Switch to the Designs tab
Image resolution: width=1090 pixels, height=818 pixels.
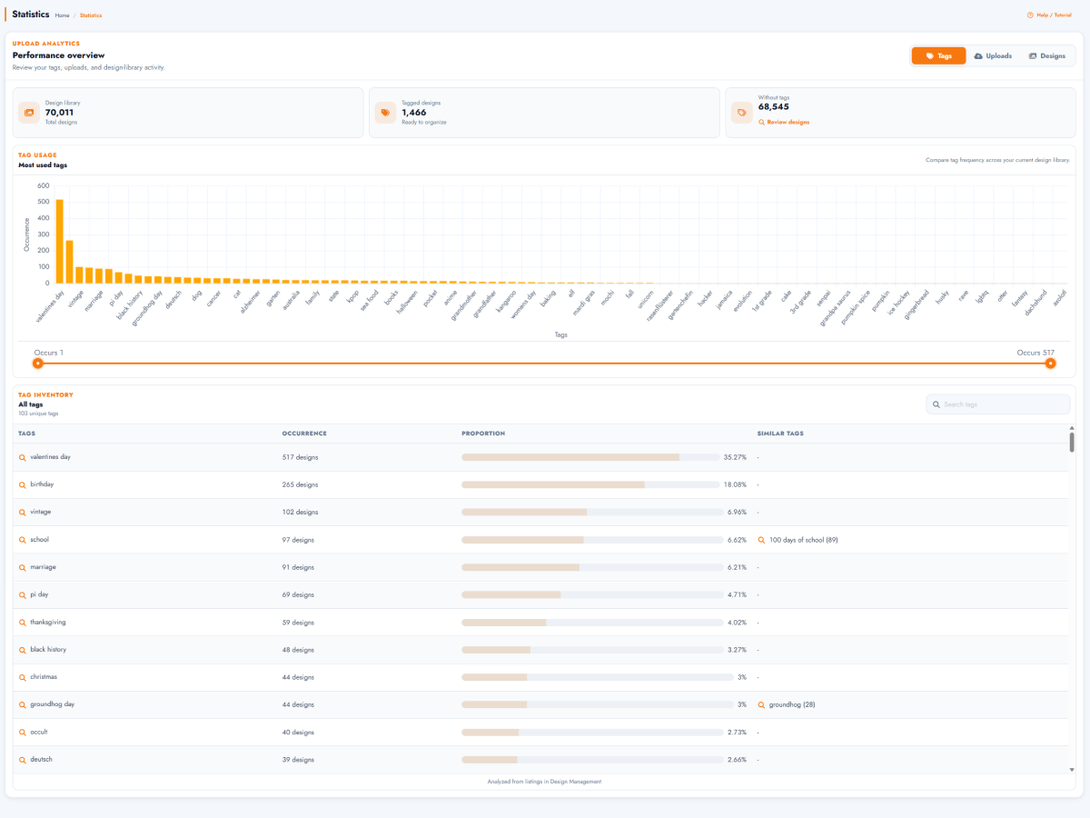point(1047,55)
